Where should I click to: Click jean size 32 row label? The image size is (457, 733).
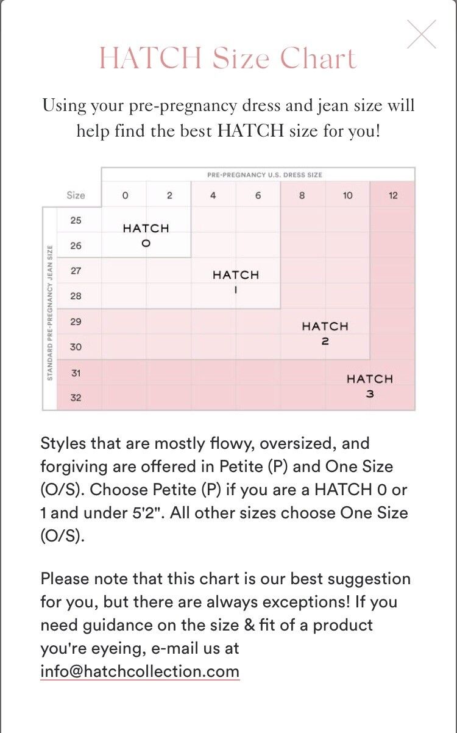click(76, 398)
